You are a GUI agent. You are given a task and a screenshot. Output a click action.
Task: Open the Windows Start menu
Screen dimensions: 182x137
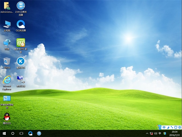tap(4, 133)
